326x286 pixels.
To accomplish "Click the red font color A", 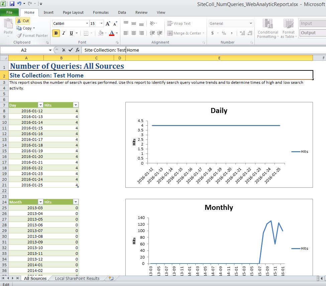I will [112, 33].
